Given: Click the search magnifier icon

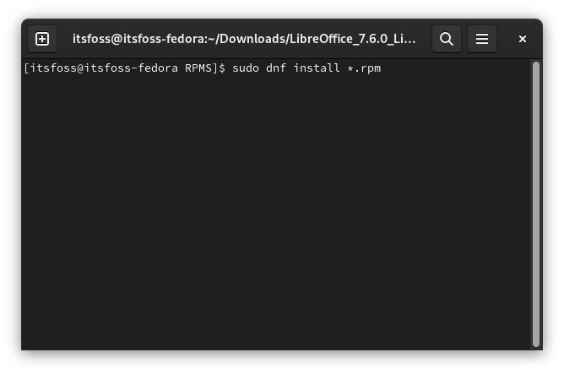Looking at the screenshot, I should point(447,39).
